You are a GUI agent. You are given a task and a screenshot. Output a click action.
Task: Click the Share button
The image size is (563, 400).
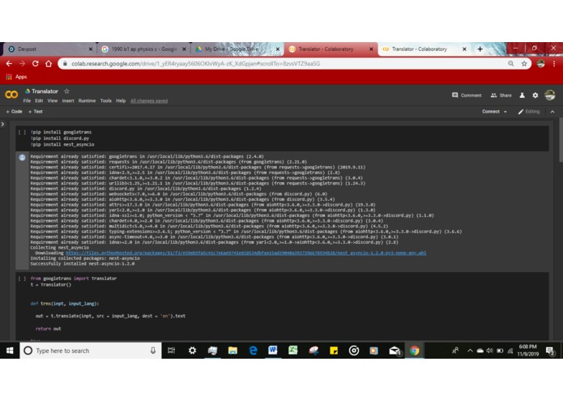coord(501,95)
